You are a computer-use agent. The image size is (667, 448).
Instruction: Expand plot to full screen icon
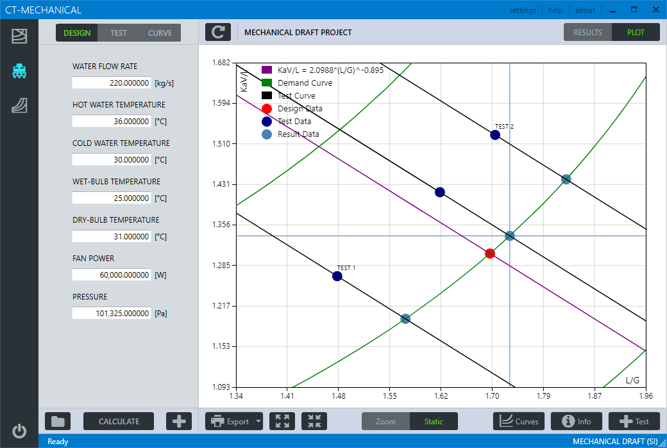(282, 421)
